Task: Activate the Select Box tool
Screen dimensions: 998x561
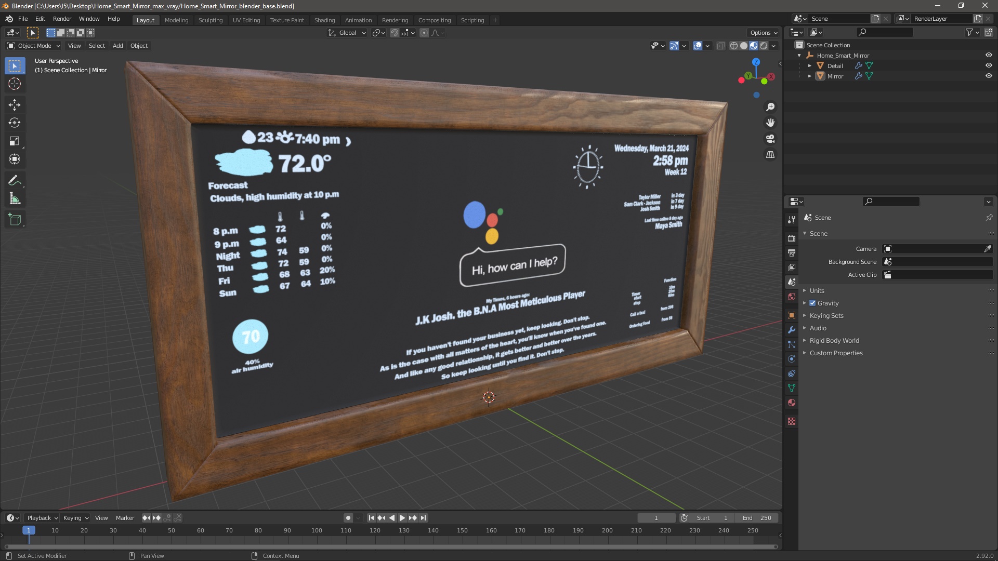Action: [15, 66]
